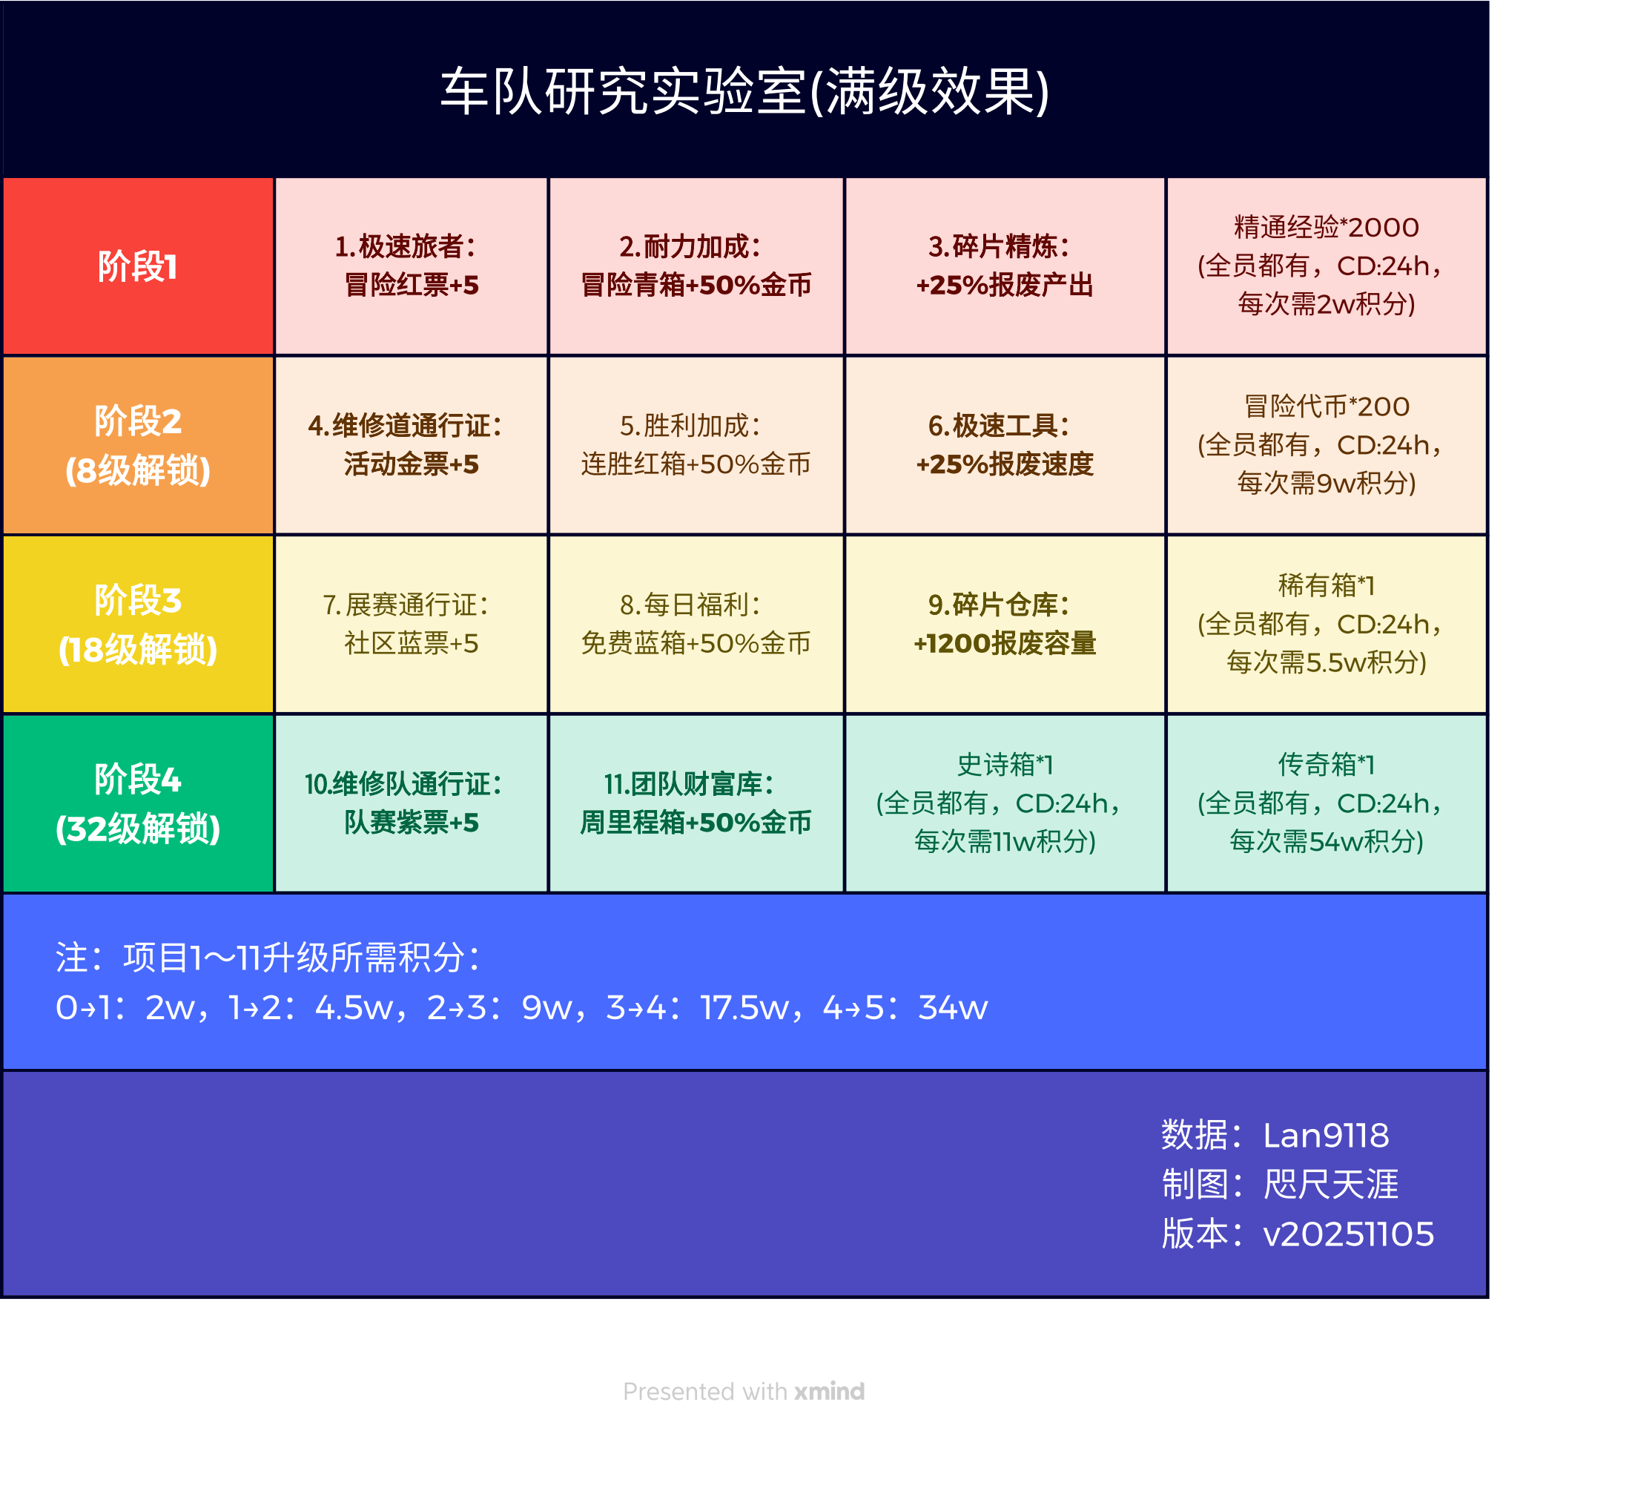Select the yellow 阶段3 (18级解锁) cell

[137, 625]
